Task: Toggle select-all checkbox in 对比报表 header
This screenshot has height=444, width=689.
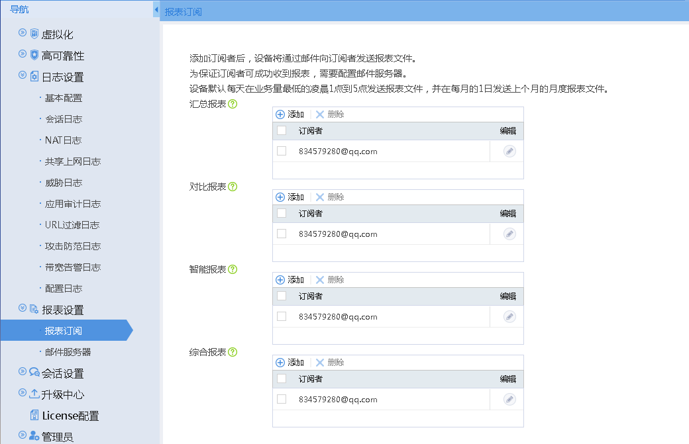Action: click(x=282, y=213)
